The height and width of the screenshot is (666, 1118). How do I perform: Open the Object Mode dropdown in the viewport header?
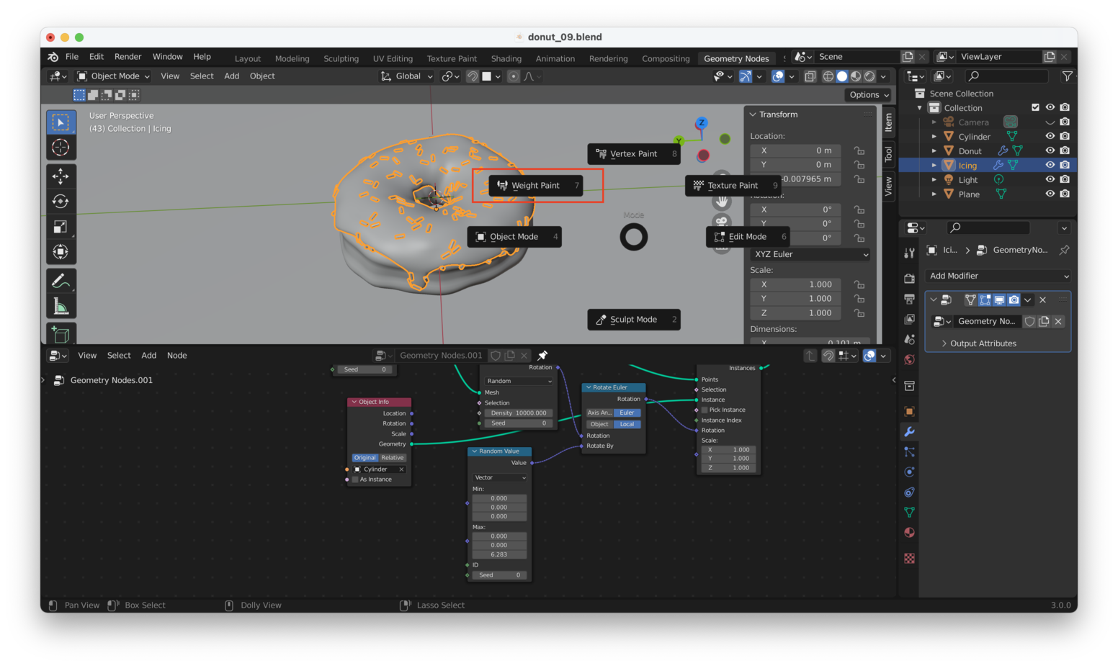[x=112, y=76]
